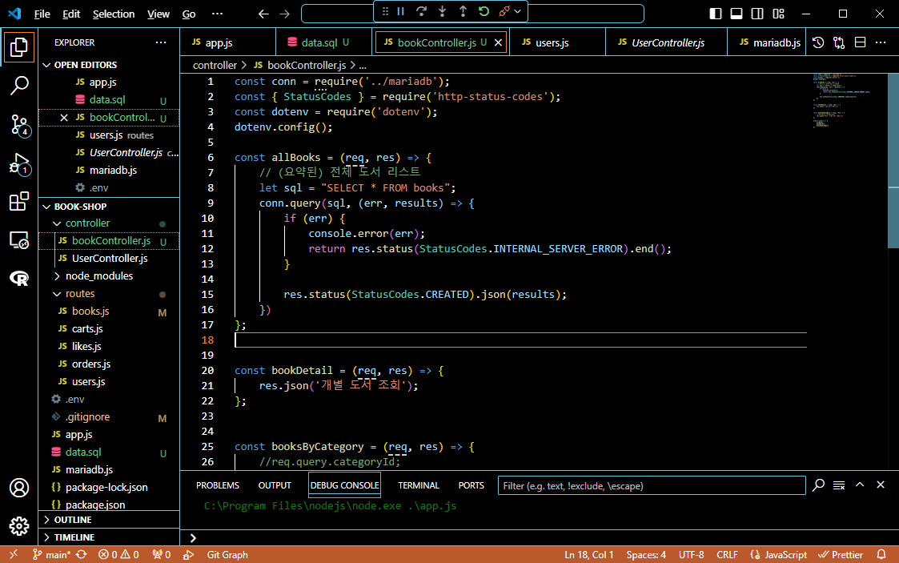Open the Accounts menu
Screen dimensions: 899x563
(19, 488)
